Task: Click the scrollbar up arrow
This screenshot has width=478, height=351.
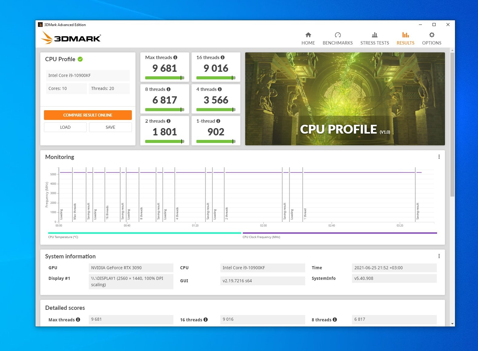Action: tap(452, 50)
